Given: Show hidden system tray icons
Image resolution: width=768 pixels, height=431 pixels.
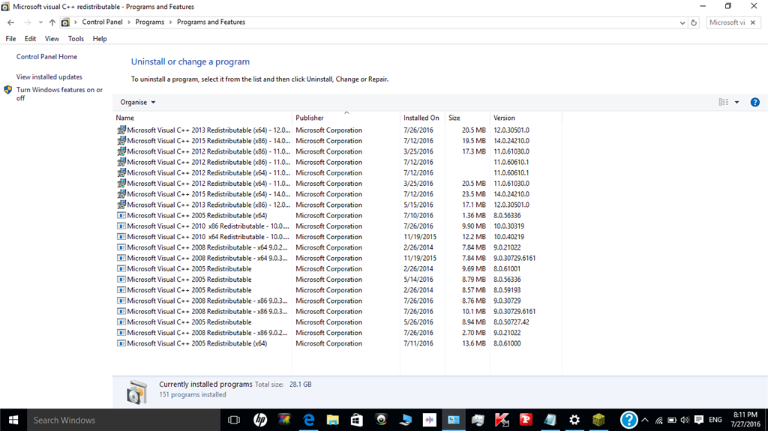Looking at the screenshot, I should coord(645,420).
